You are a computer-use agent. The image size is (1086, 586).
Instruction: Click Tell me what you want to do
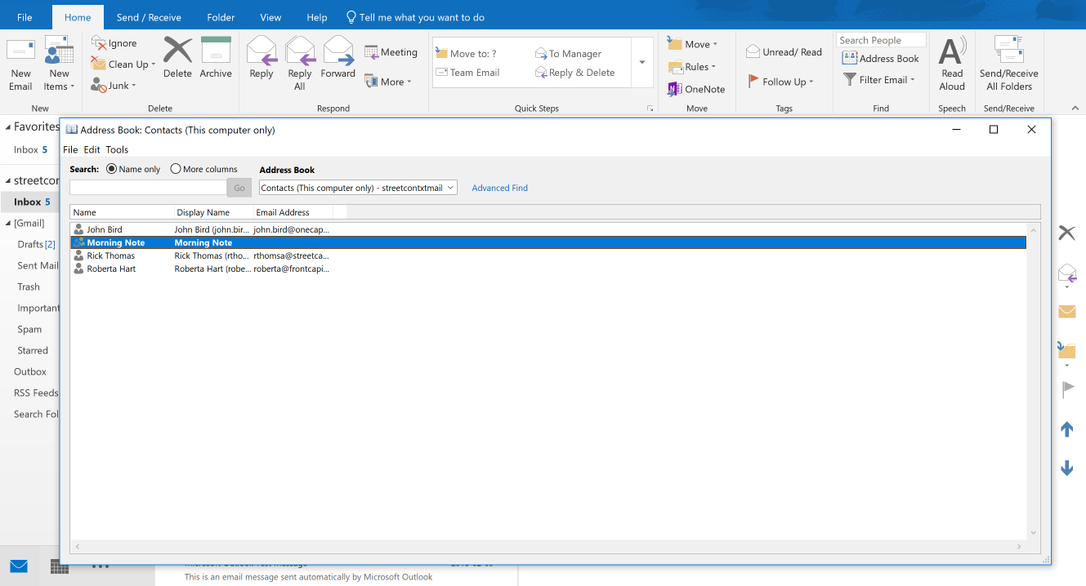point(415,17)
